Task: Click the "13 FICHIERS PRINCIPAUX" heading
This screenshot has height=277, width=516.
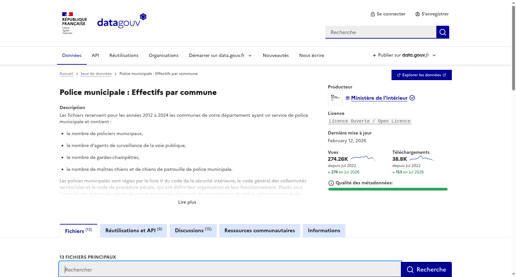Action: pos(88,257)
